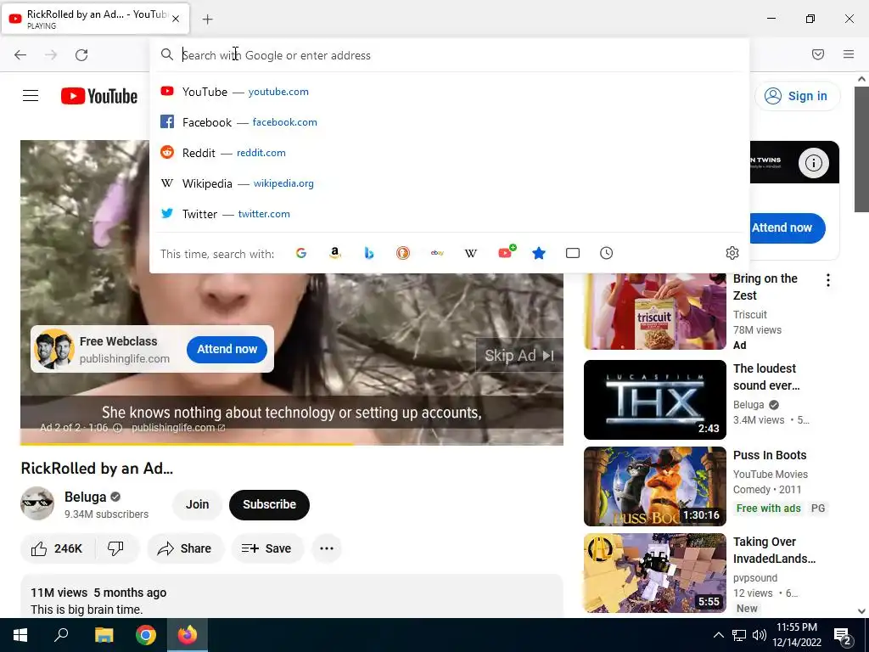Select Facebook suggestion facebook.com

pos(449,122)
